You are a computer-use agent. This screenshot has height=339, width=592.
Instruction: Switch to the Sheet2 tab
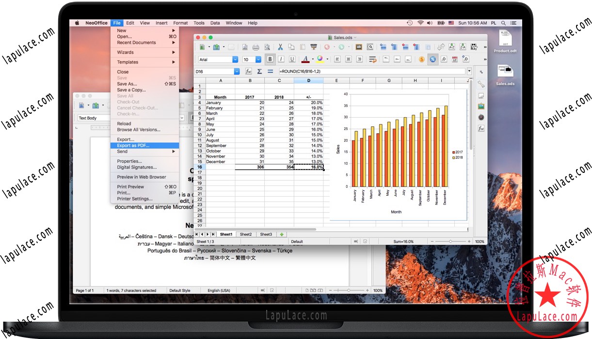point(246,234)
